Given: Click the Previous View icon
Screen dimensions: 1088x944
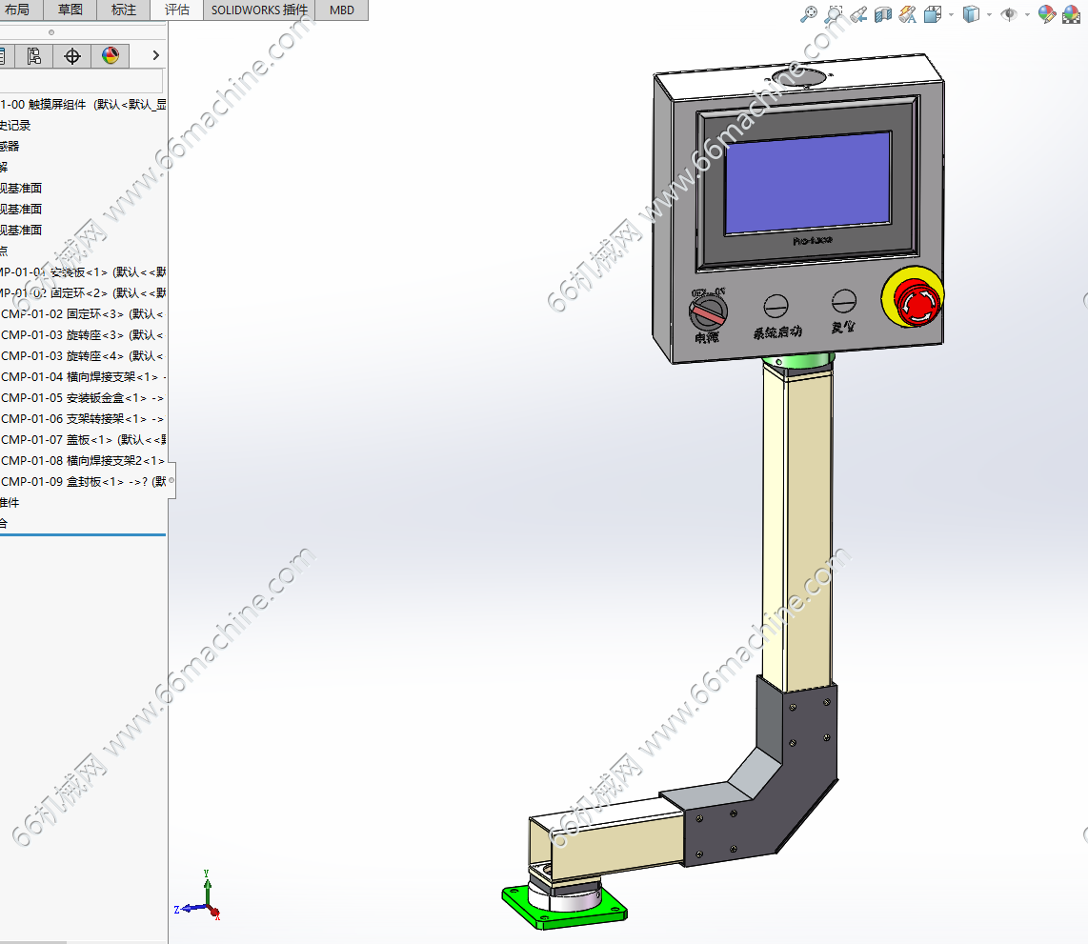Looking at the screenshot, I should tap(858, 14).
